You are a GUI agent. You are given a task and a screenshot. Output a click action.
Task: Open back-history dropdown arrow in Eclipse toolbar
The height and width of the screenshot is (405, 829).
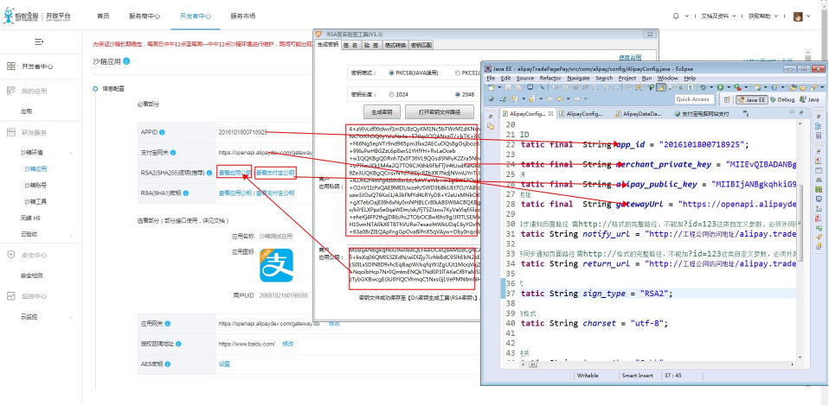click(x=569, y=98)
